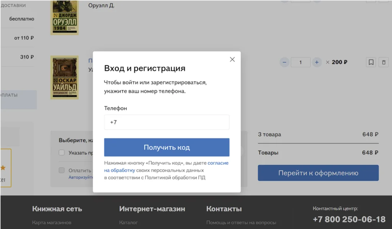Image resolution: width=392 pixels, height=229 pixels.
Task: Open «Каталог» link in the footer
Action: 128,223
